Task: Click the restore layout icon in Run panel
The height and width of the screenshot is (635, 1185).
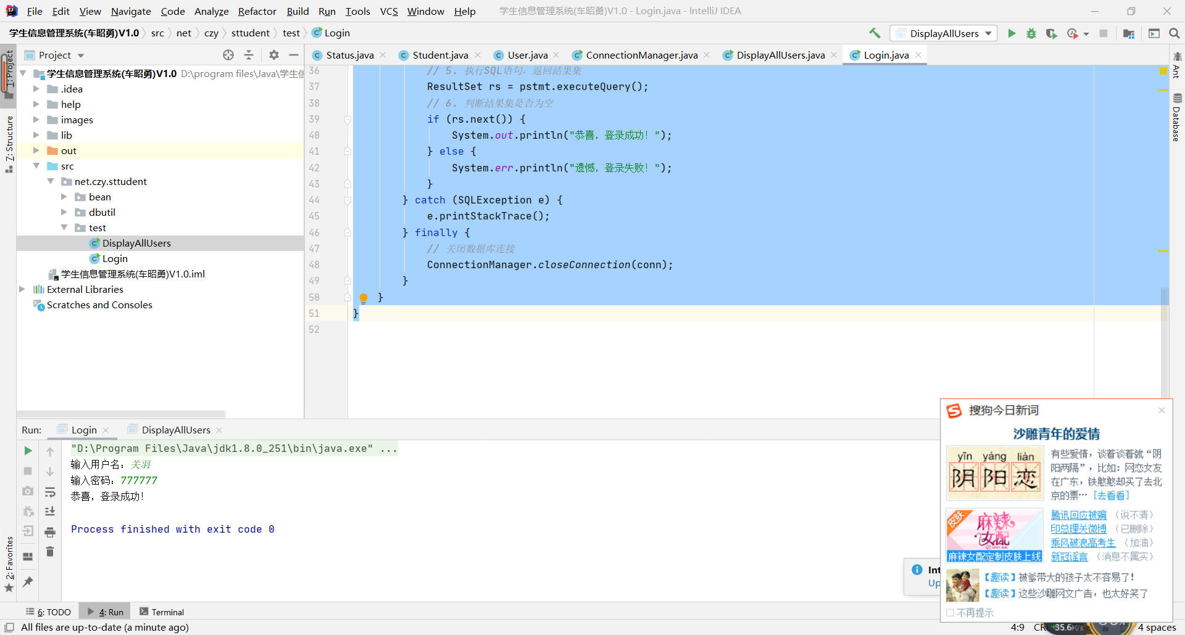Action: click(28, 557)
